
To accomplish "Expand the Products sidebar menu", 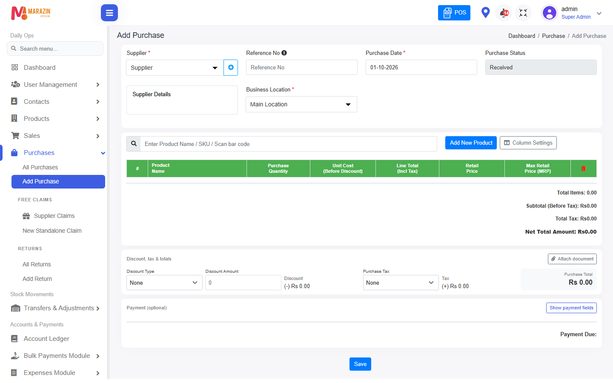I will click(x=55, y=119).
